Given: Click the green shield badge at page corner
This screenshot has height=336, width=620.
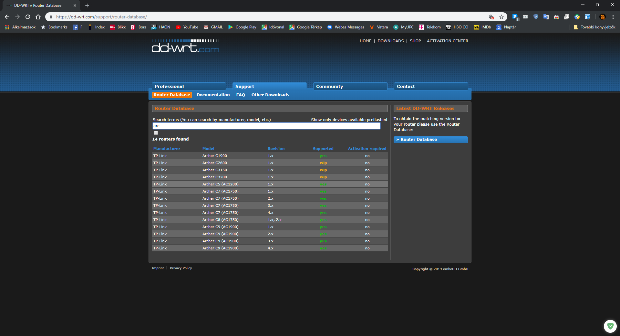Looking at the screenshot, I should [x=610, y=326].
